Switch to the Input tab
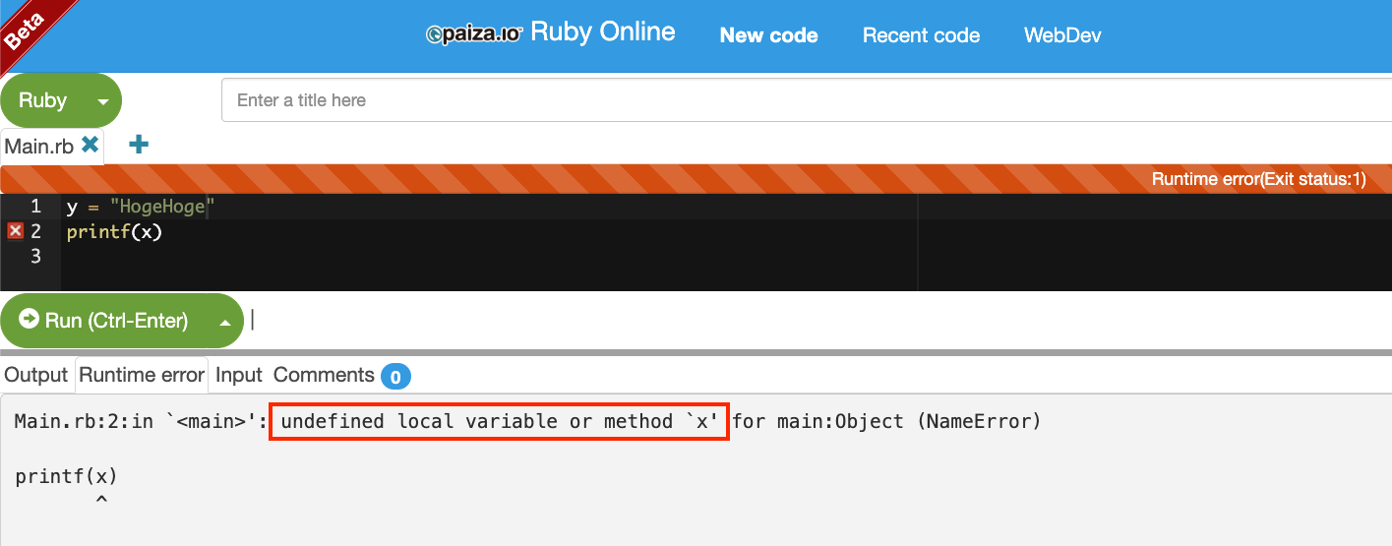 point(239,375)
